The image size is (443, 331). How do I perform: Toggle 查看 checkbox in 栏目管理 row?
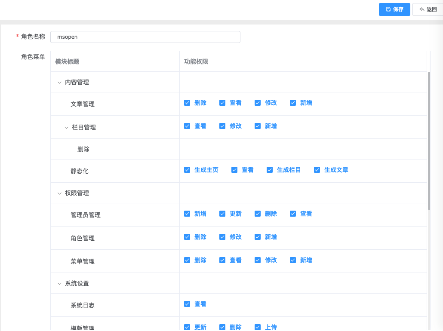click(187, 126)
